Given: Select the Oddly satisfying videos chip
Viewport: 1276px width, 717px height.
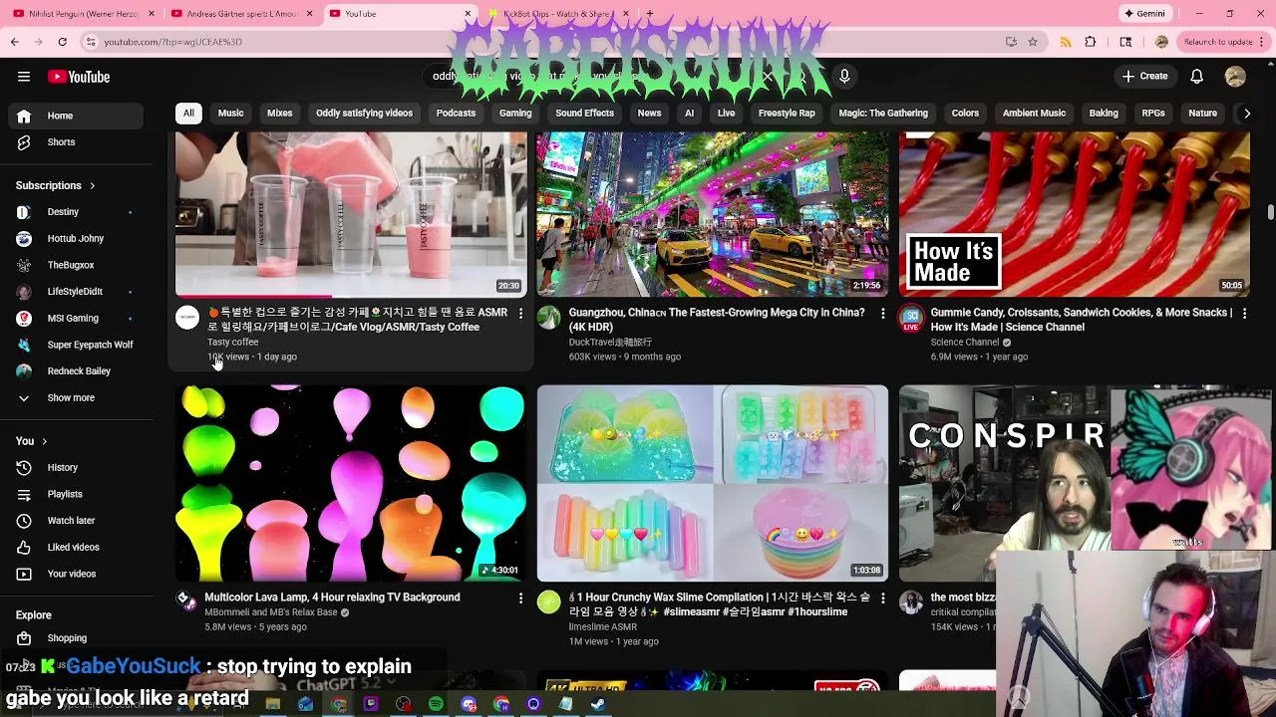Looking at the screenshot, I should (364, 114).
